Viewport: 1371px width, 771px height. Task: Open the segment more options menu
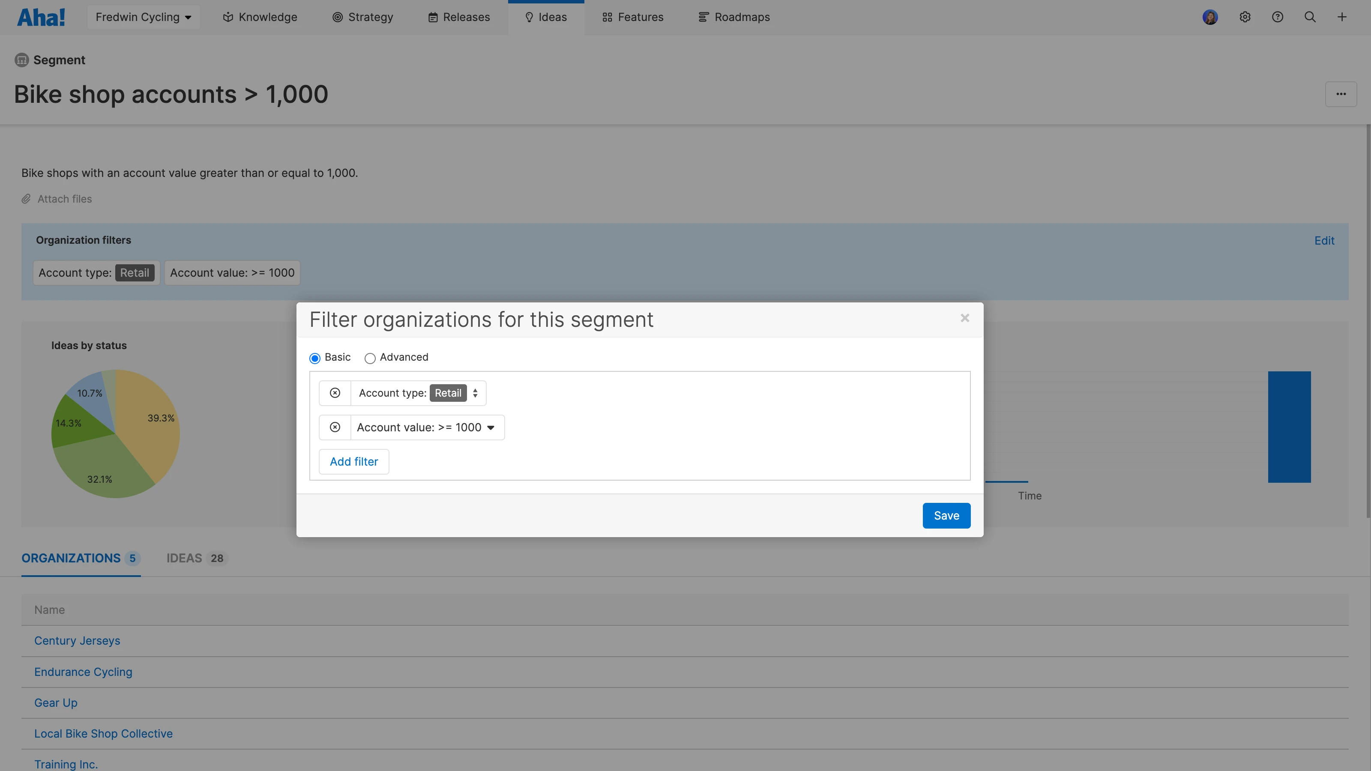[x=1341, y=94]
